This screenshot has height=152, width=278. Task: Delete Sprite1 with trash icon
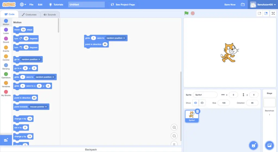point(198,111)
